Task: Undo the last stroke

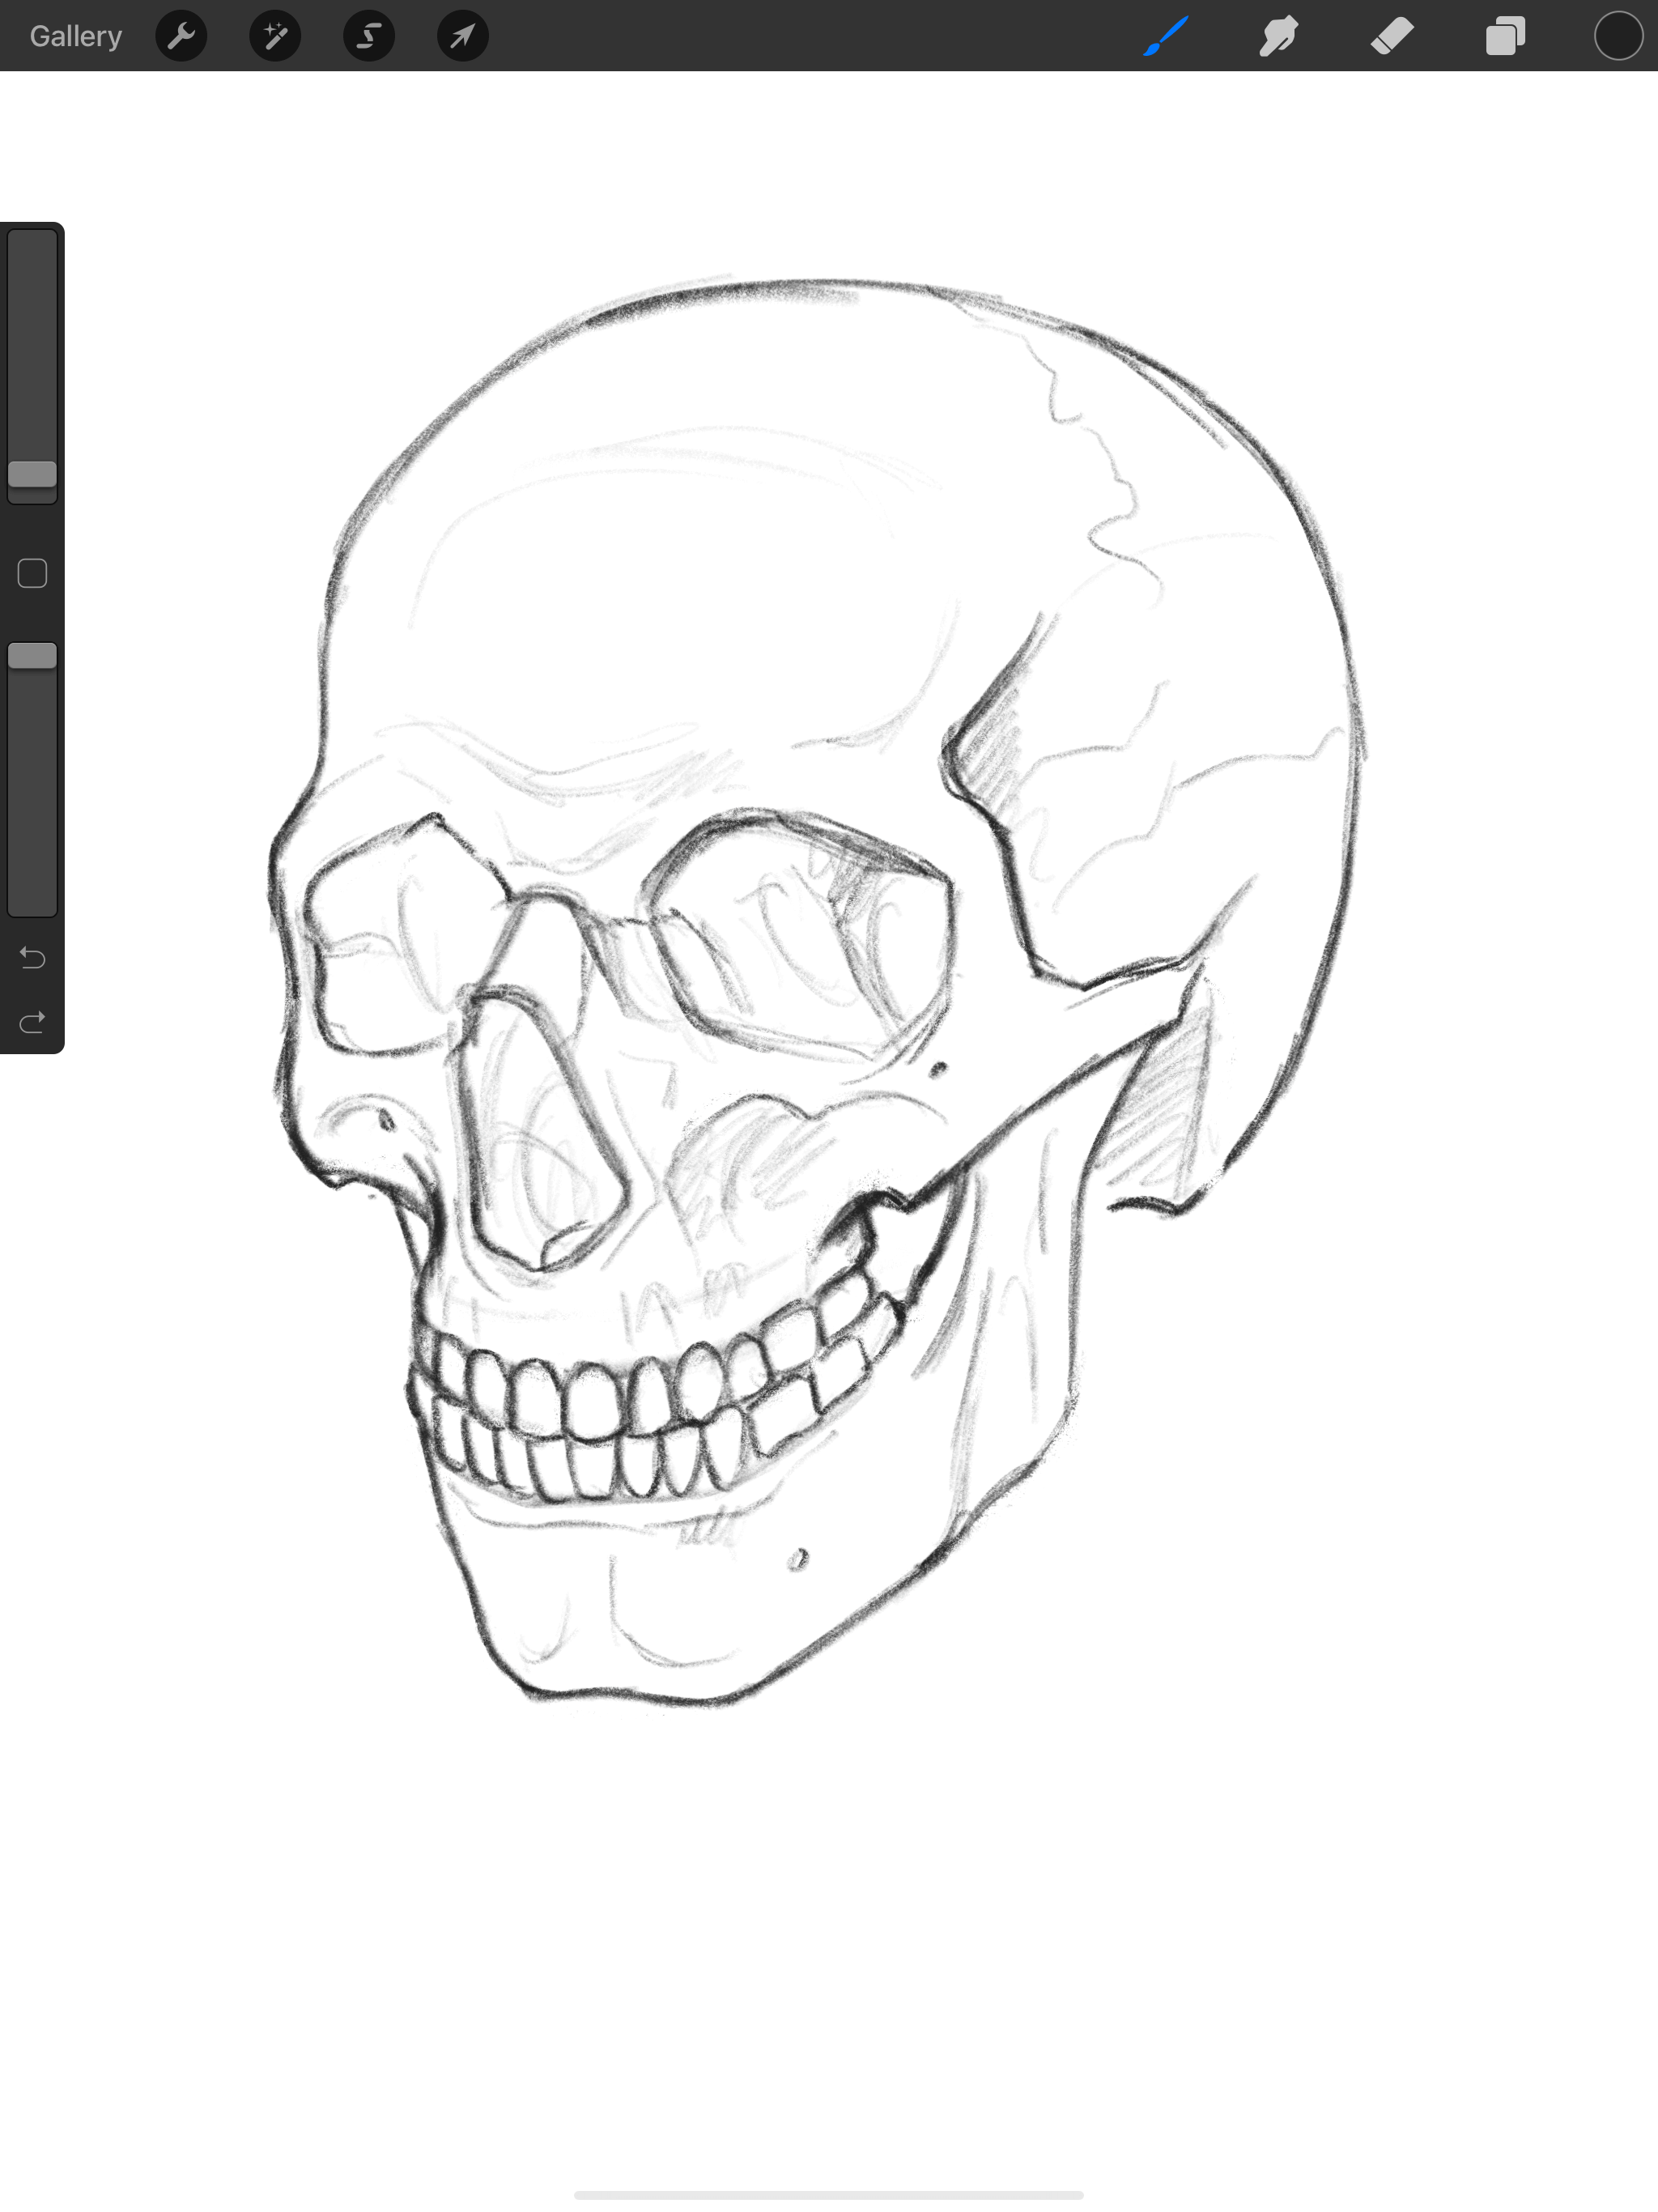Action: (x=32, y=958)
